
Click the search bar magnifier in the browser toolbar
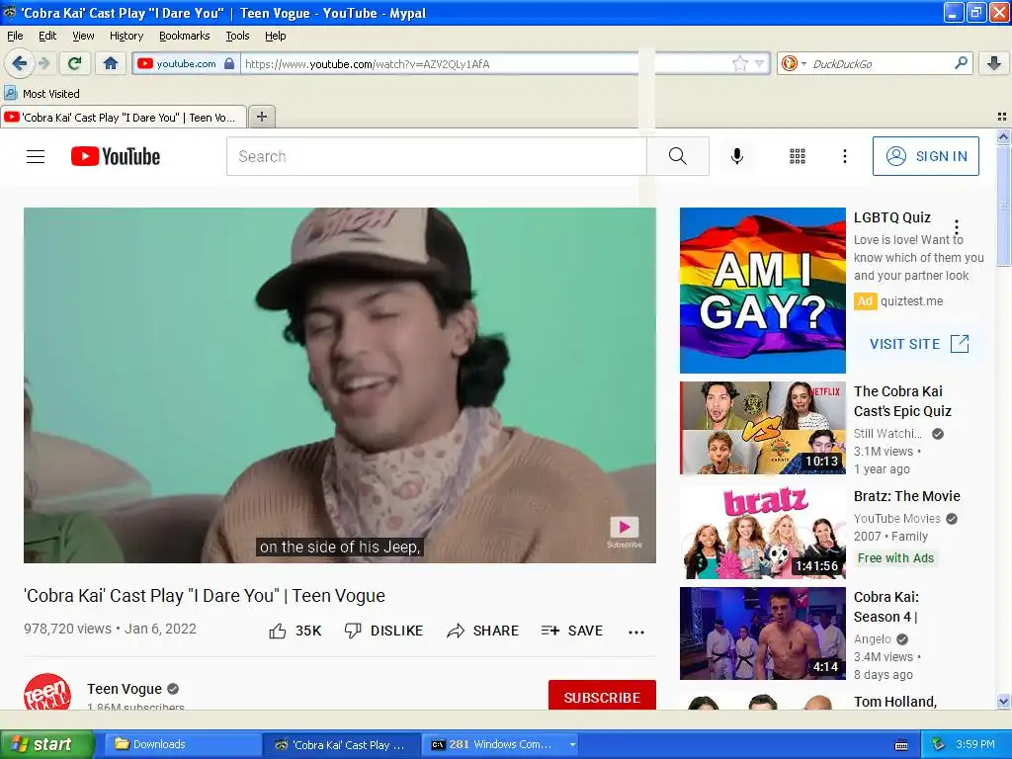coord(961,63)
